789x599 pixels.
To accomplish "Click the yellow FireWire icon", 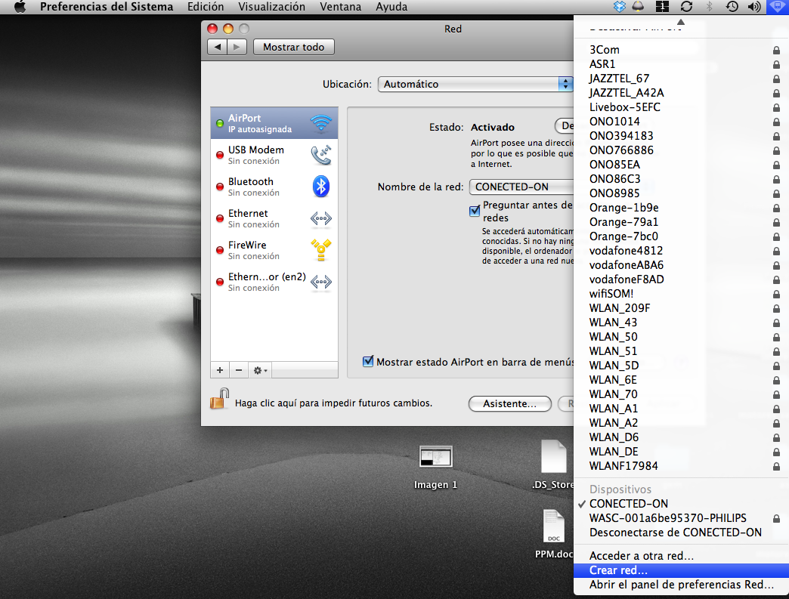I will pyautogui.click(x=321, y=250).
